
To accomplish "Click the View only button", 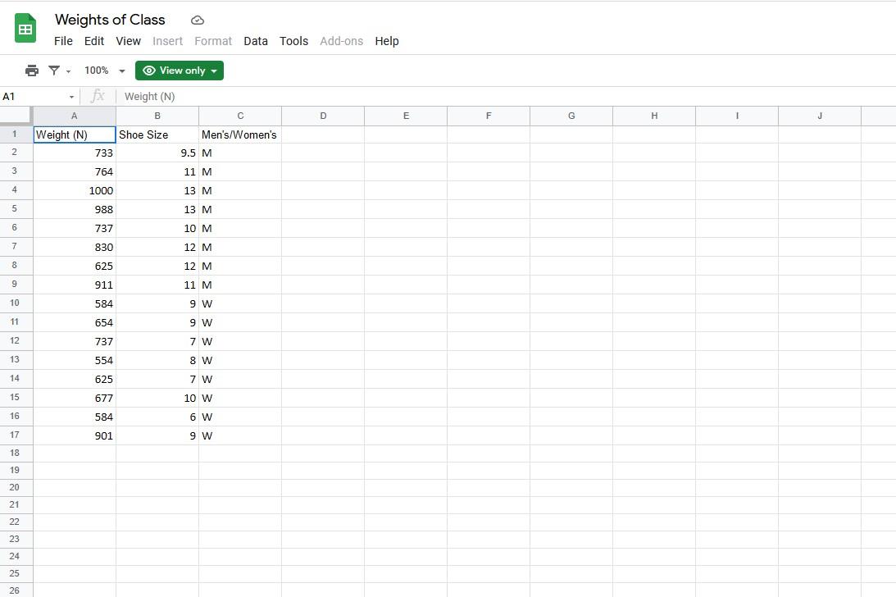I will pyautogui.click(x=179, y=71).
